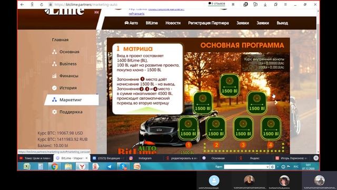Screen dimensions: 337x190
Task: Go to 'Главная' in the sidebar
Action: [60, 40]
